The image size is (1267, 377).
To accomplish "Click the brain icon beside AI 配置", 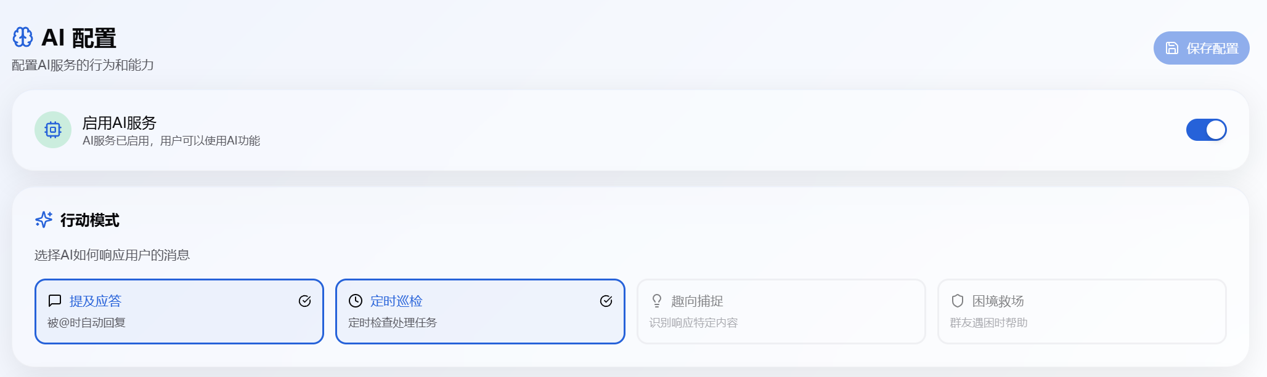I will [x=23, y=38].
